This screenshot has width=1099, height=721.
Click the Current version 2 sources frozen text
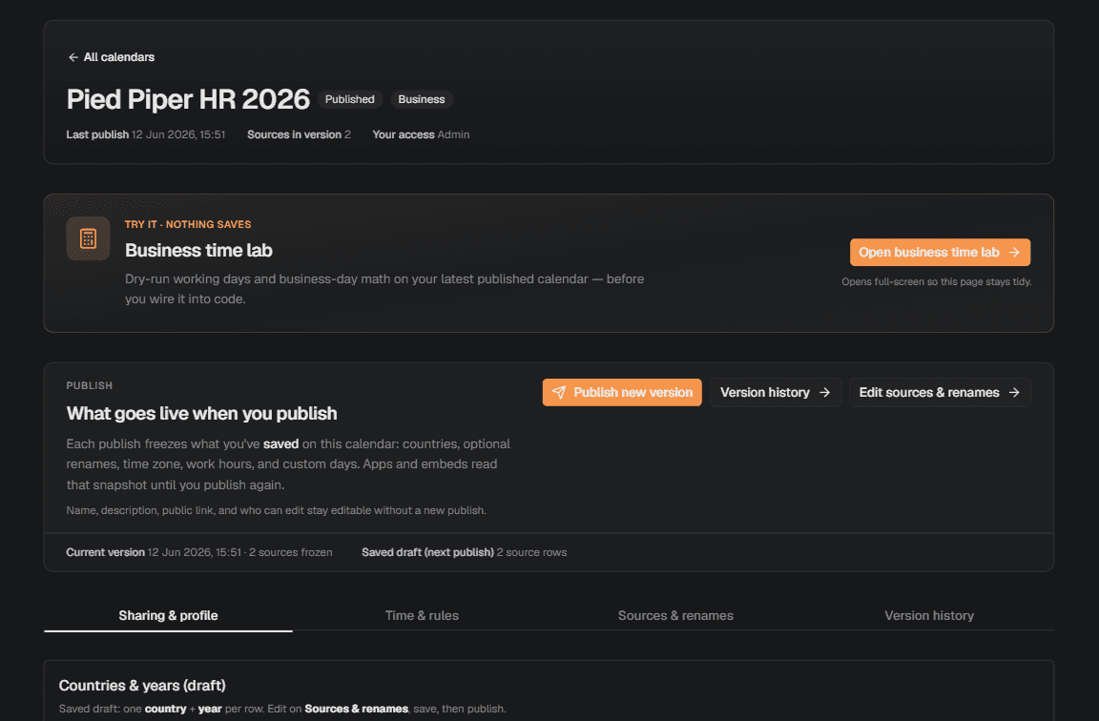[x=199, y=552]
